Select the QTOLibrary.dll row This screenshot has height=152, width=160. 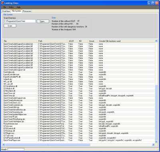[x=79, y=131]
